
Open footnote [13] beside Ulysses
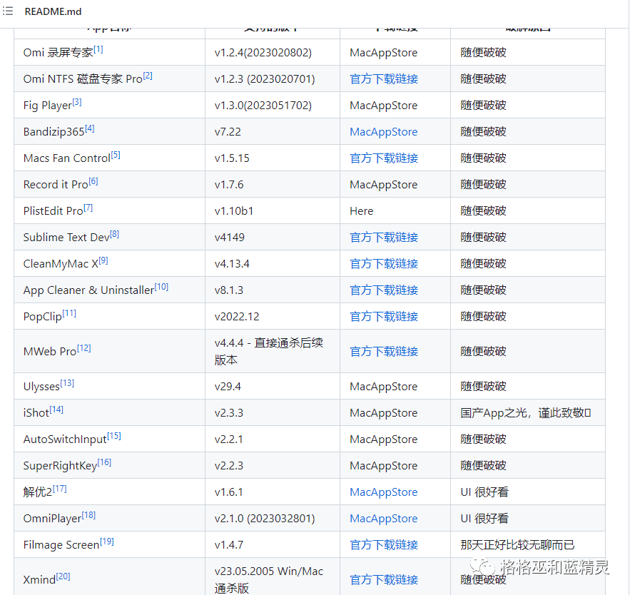67,383
